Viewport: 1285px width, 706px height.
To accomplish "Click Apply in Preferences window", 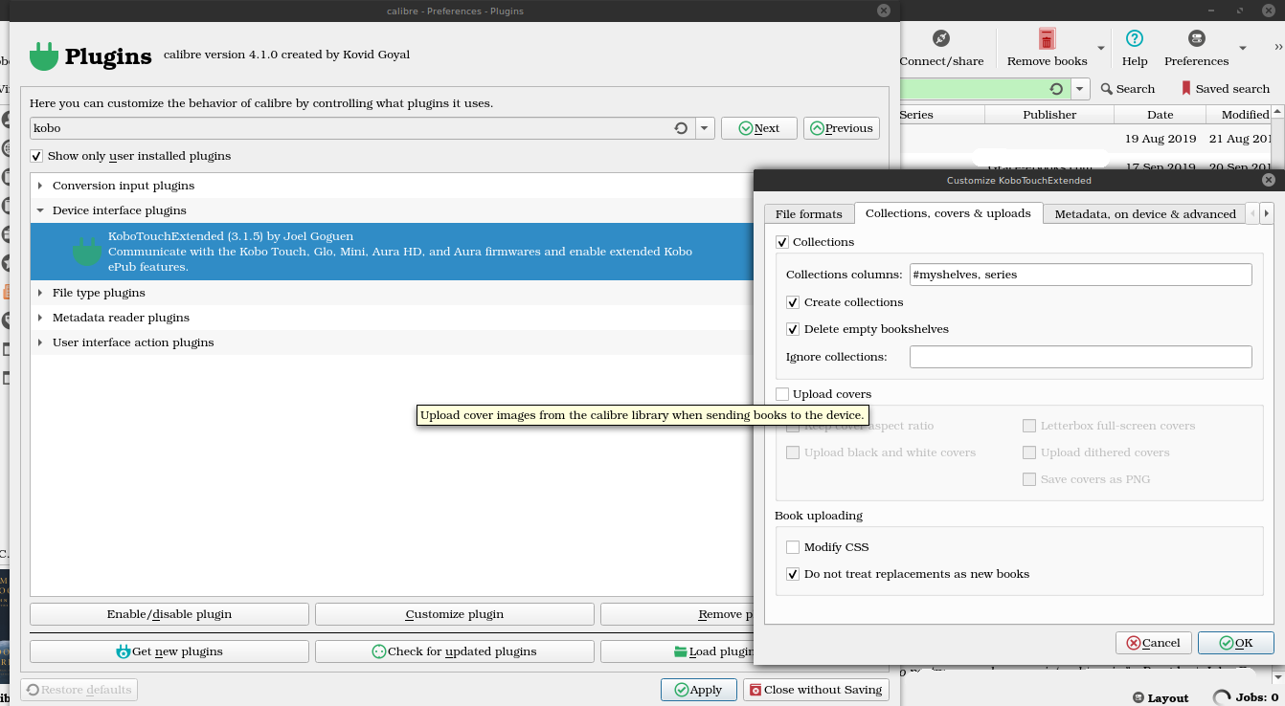I will point(698,690).
